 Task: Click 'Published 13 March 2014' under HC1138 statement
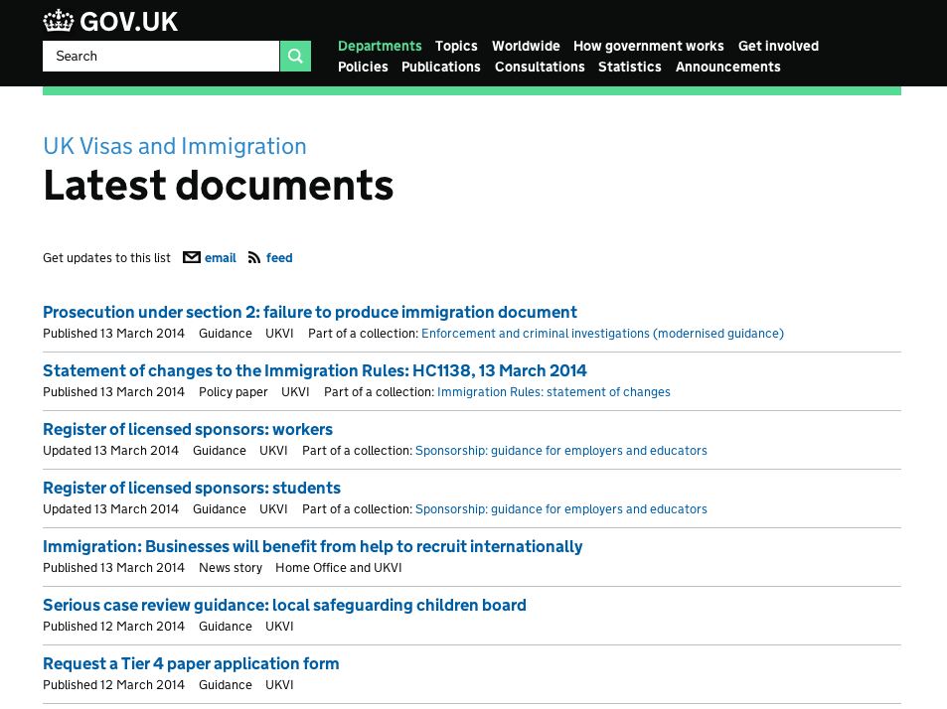[x=113, y=391]
